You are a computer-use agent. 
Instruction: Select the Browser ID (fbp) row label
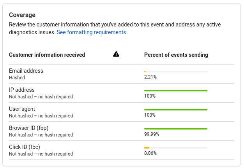pyautogui.click(x=28, y=128)
